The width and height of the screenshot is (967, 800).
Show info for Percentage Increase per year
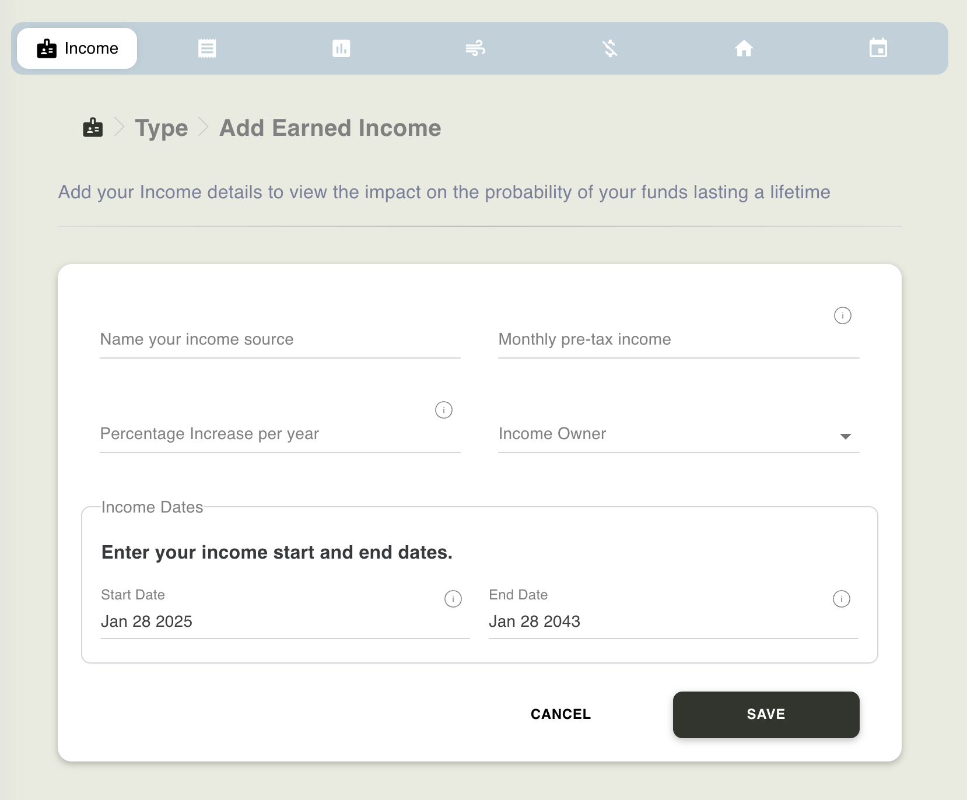(444, 410)
